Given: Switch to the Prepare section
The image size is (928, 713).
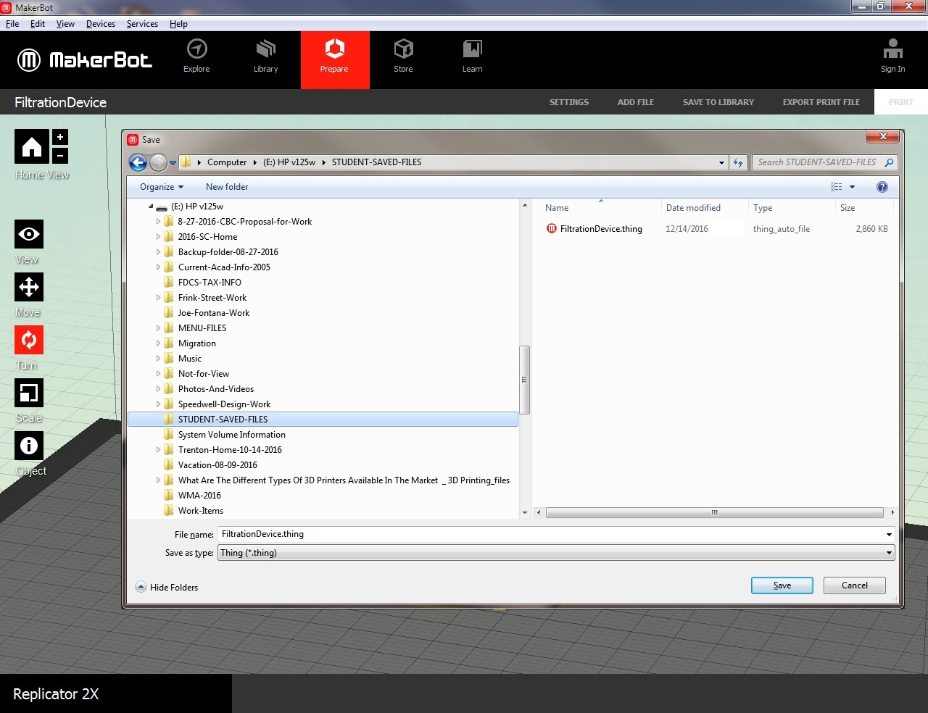Looking at the screenshot, I should 335,59.
